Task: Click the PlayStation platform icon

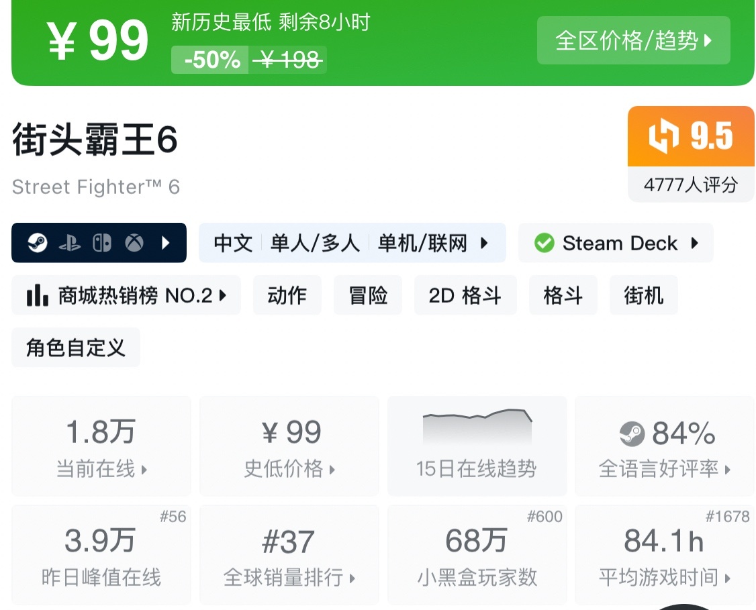Action: click(x=70, y=243)
